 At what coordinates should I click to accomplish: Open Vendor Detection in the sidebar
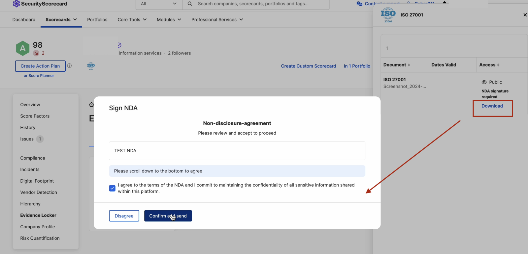click(39, 192)
